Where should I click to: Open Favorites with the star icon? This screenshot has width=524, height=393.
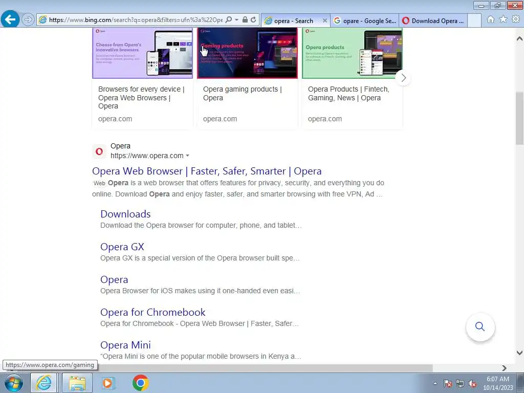click(503, 19)
